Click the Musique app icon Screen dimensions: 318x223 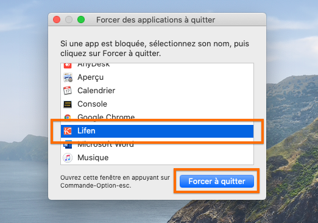pos(68,158)
